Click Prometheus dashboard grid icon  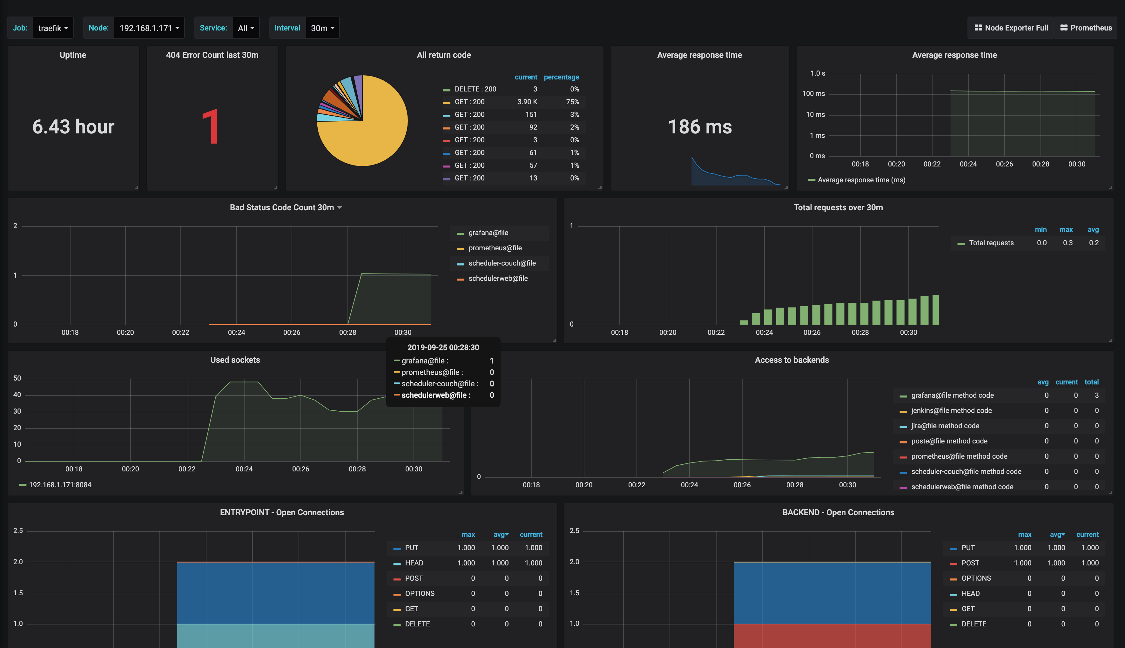[1064, 28]
